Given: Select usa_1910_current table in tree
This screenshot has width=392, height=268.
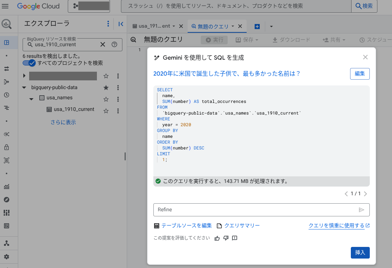Looking at the screenshot, I should pyautogui.click(x=74, y=109).
